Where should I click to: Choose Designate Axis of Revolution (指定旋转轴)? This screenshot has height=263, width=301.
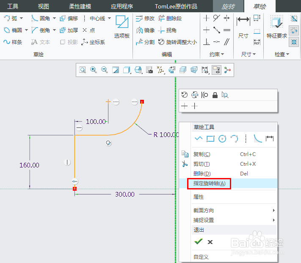click(x=229, y=184)
